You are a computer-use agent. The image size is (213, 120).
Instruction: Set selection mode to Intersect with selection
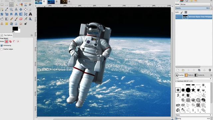click(x=18, y=41)
